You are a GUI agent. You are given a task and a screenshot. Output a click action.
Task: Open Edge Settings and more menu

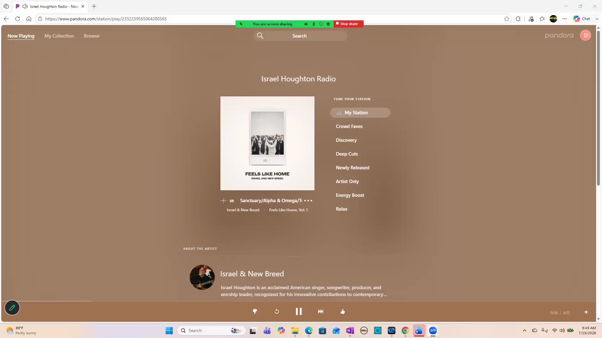(x=565, y=19)
